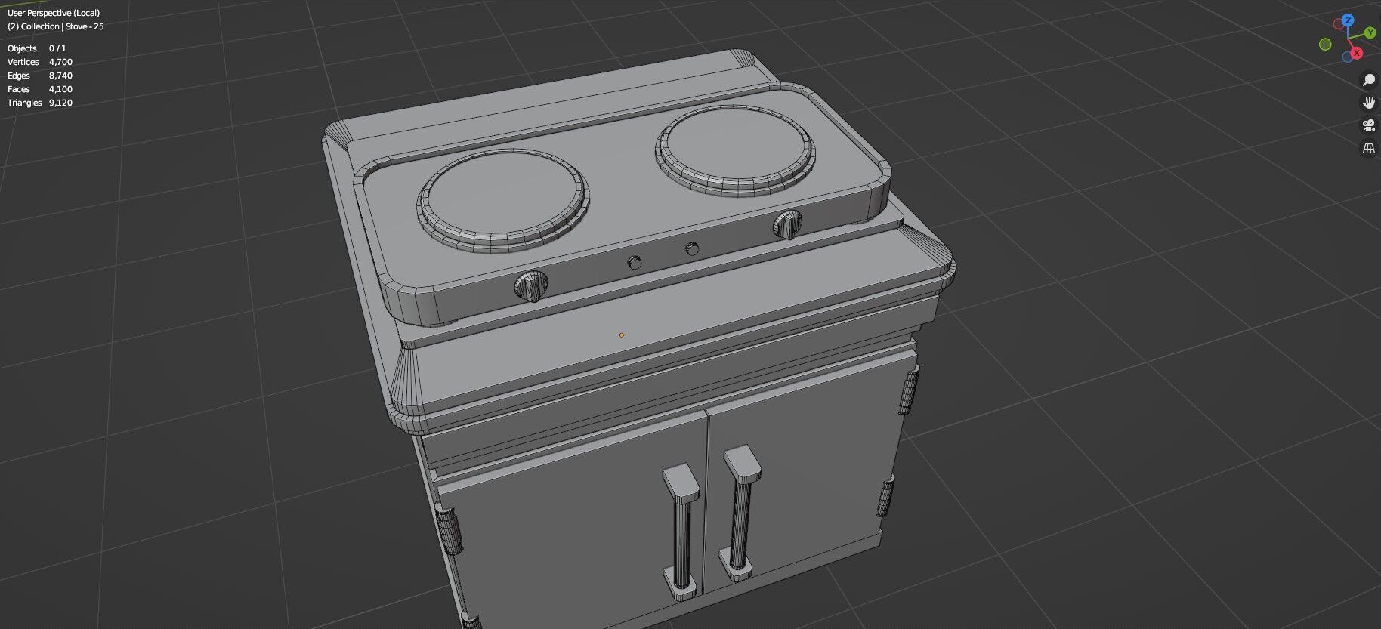Screen dimensions: 1381x629
Task: Toggle perspective/orthographic grid icon
Action: click(x=1368, y=148)
